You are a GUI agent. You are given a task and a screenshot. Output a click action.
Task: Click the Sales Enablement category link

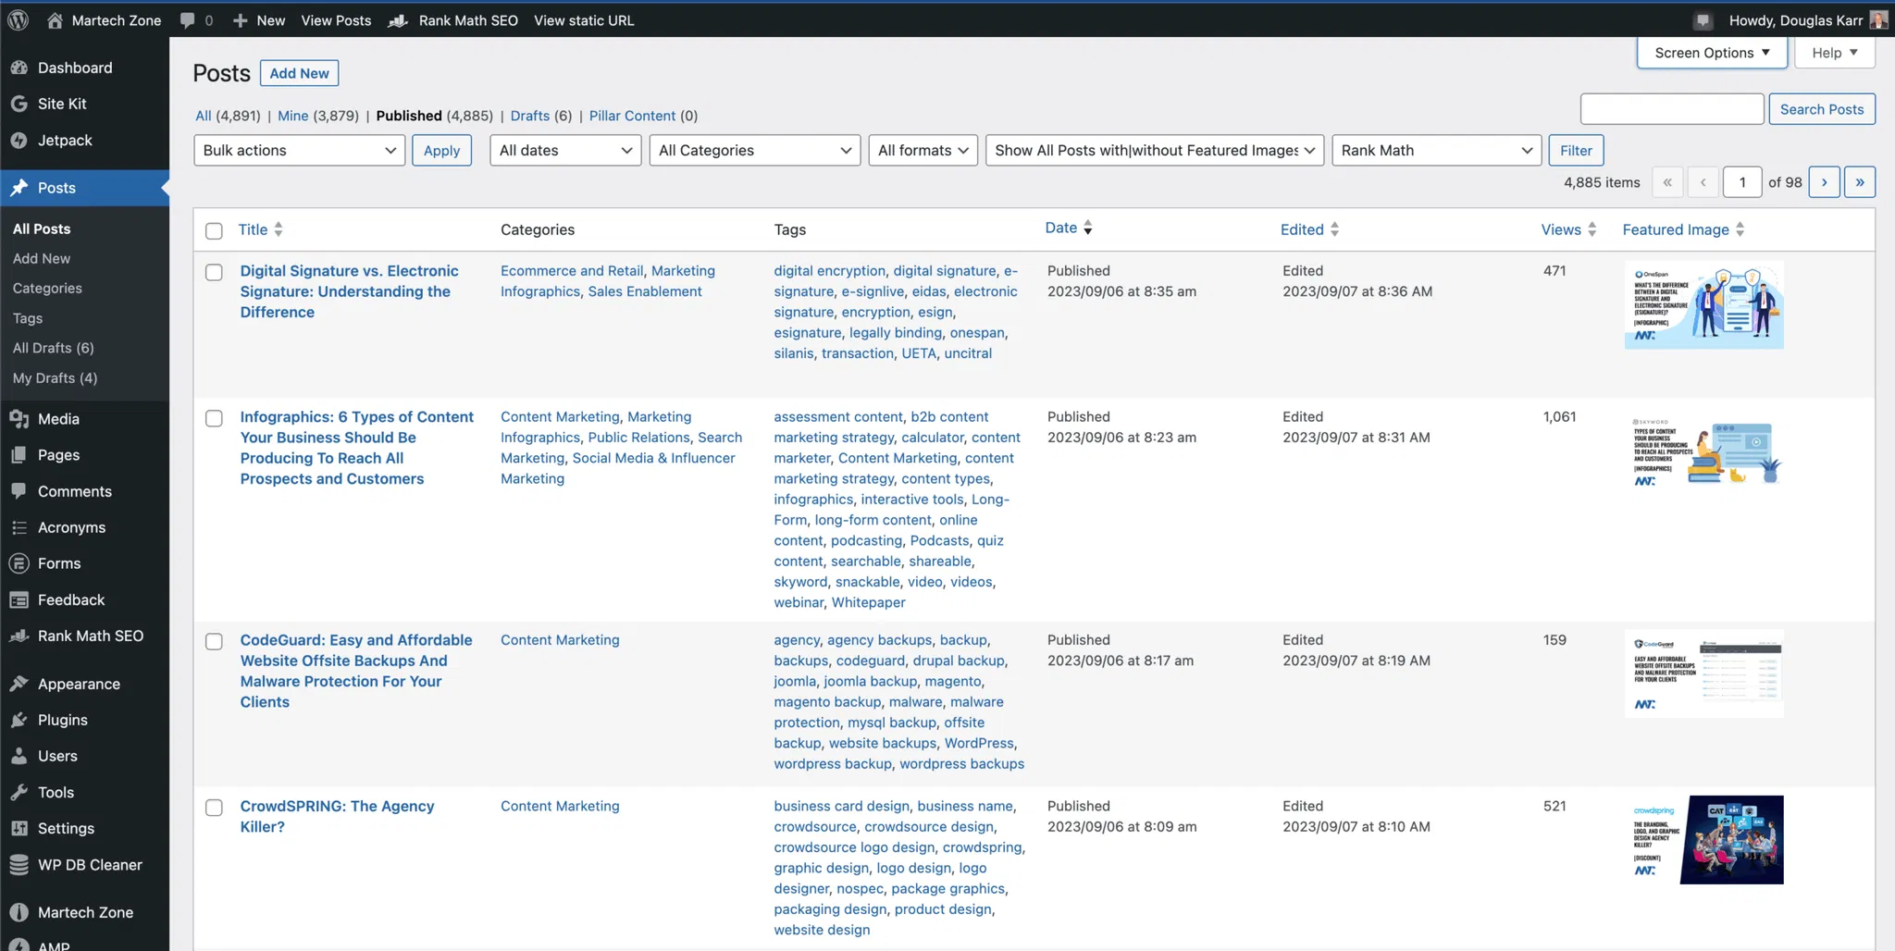[645, 291]
